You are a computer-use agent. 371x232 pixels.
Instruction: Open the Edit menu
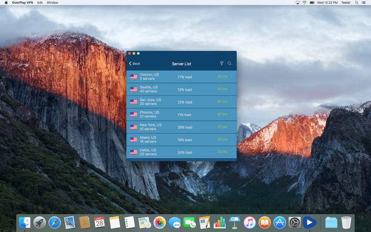(x=40, y=3)
